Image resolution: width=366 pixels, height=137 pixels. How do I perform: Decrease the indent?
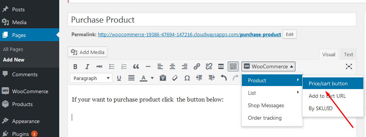(x=199, y=78)
